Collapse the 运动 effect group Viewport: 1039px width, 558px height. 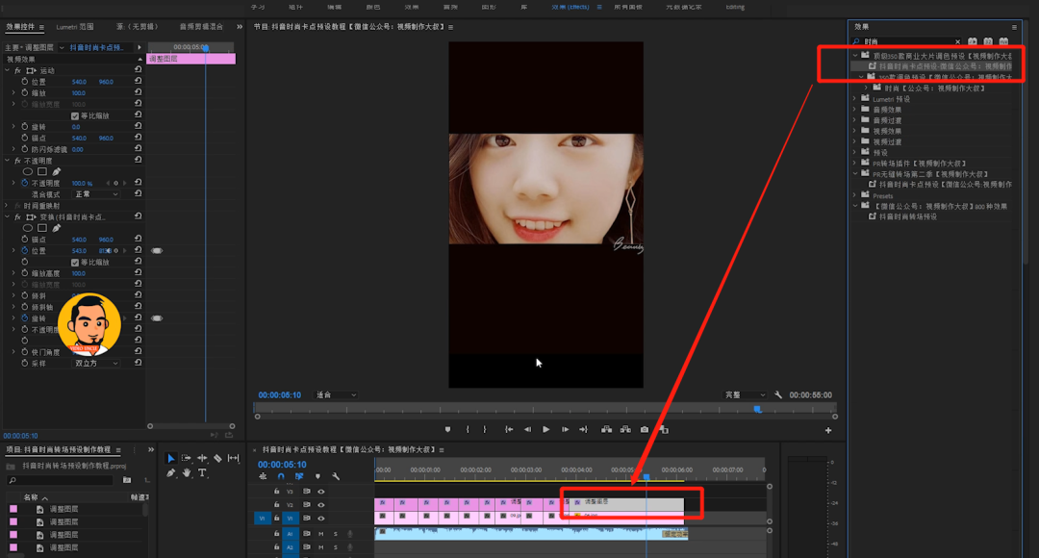8,70
